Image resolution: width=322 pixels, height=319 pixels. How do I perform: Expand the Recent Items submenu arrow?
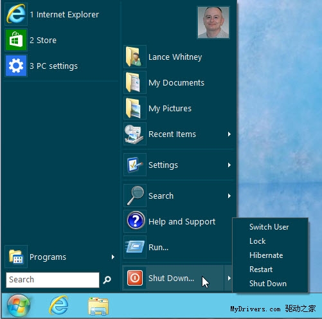pos(229,134)
